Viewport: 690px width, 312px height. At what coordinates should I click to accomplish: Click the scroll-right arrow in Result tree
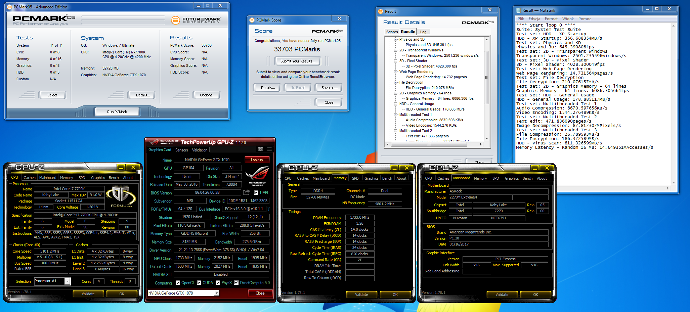pos(481,144)
